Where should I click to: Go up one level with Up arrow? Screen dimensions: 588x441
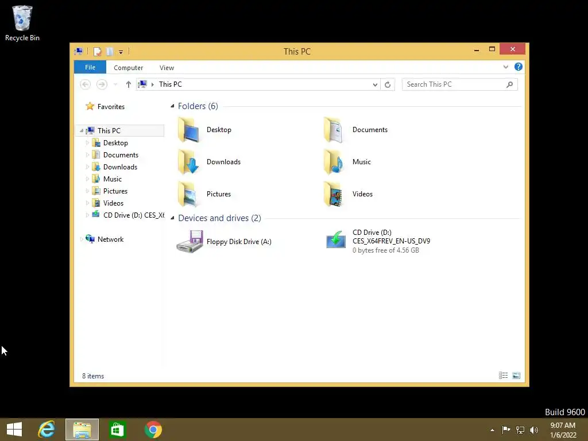tap(128, 84)
